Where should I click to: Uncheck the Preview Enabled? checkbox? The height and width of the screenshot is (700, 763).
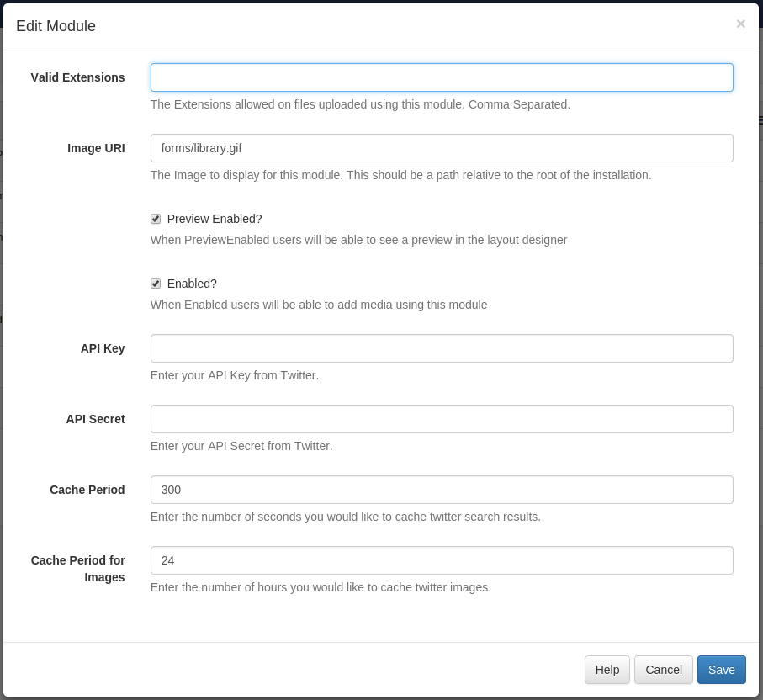coord(156,219)
